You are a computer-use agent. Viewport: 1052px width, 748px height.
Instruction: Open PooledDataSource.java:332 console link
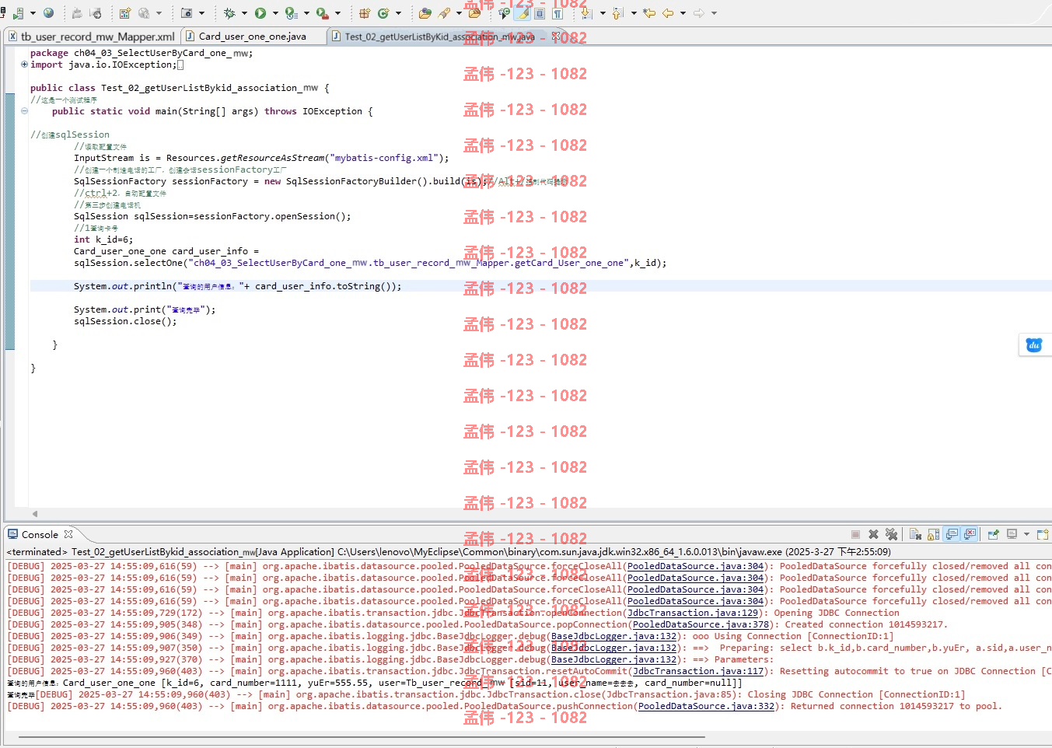point(706,706)
